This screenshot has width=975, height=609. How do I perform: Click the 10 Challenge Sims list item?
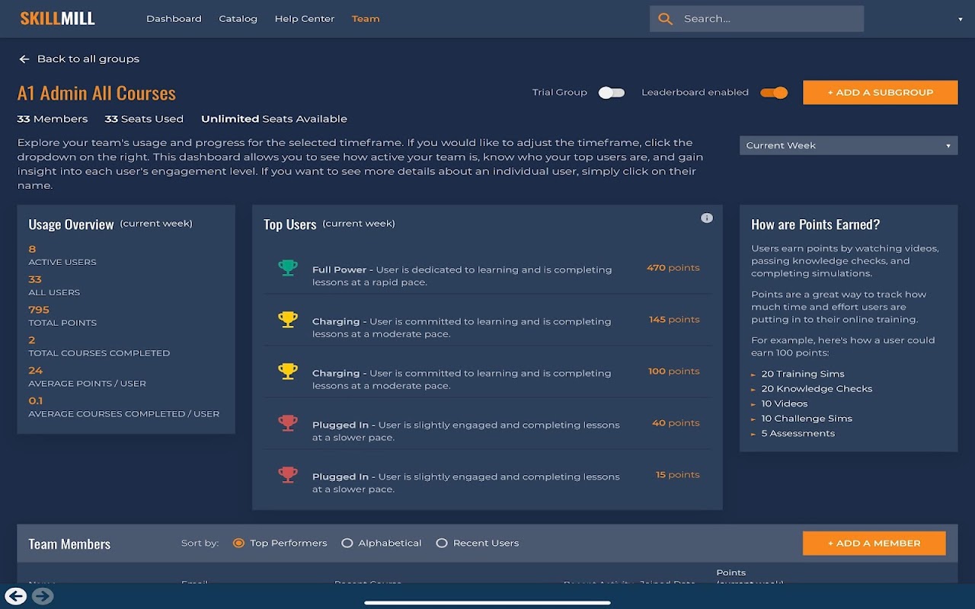[x=807, y=419]
